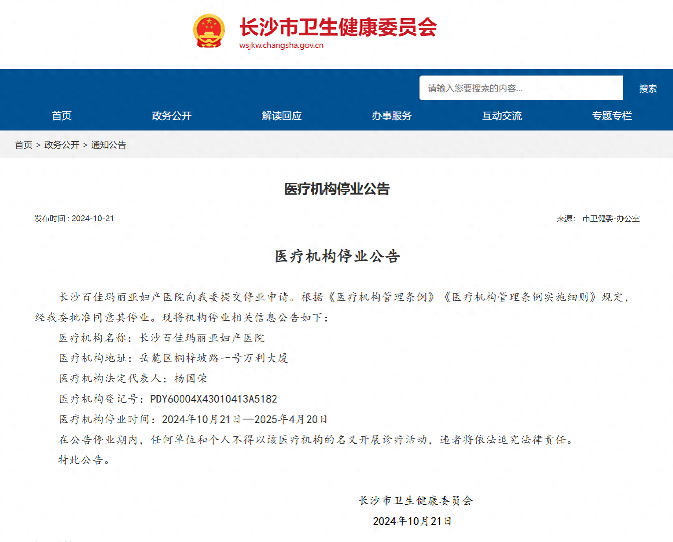Click the 长沙市卫生健康委员会 signature line

[x=416, y=501]
